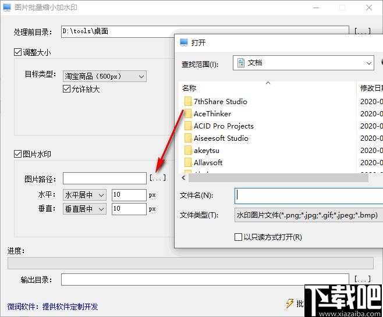The height and width of the screenshot is (317, 383).
Task: Select the ACID Pro Projects folder icon
Action: point(188,126)
